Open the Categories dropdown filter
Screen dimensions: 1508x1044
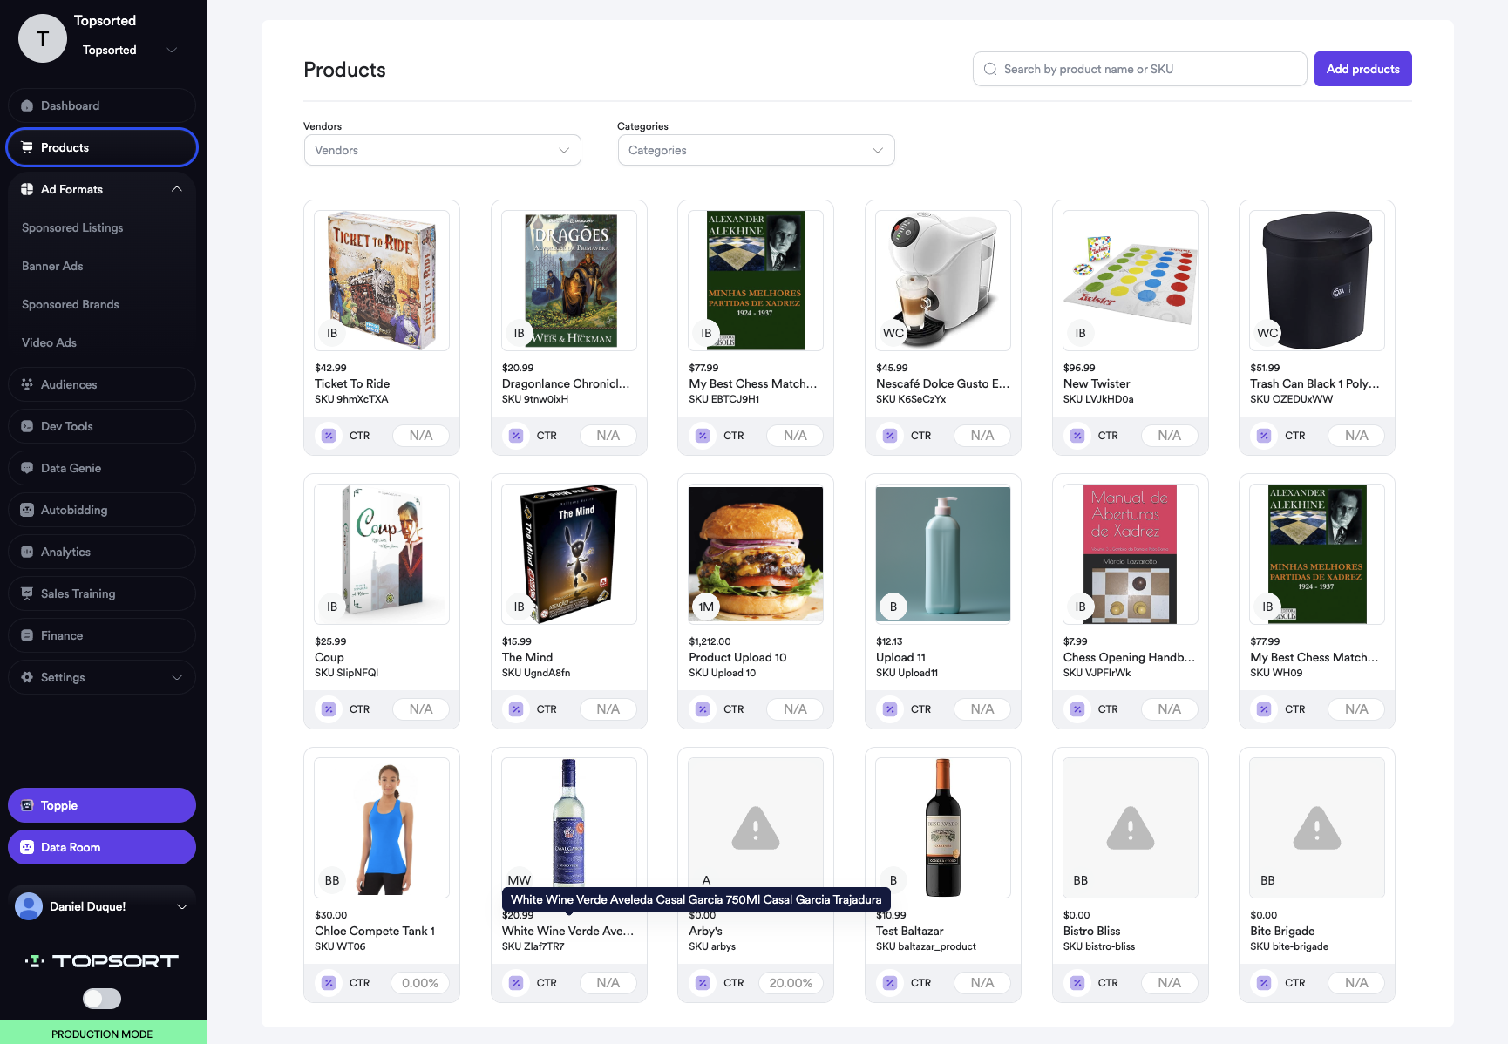coord(756,150)
